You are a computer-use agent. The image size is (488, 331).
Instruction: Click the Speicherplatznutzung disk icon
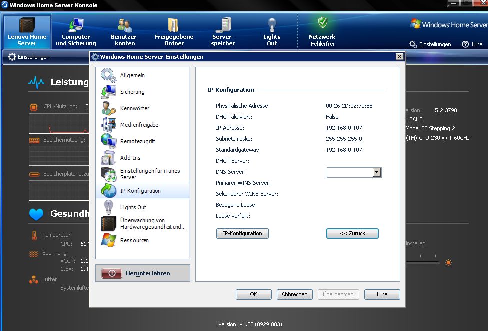point(34,174)
